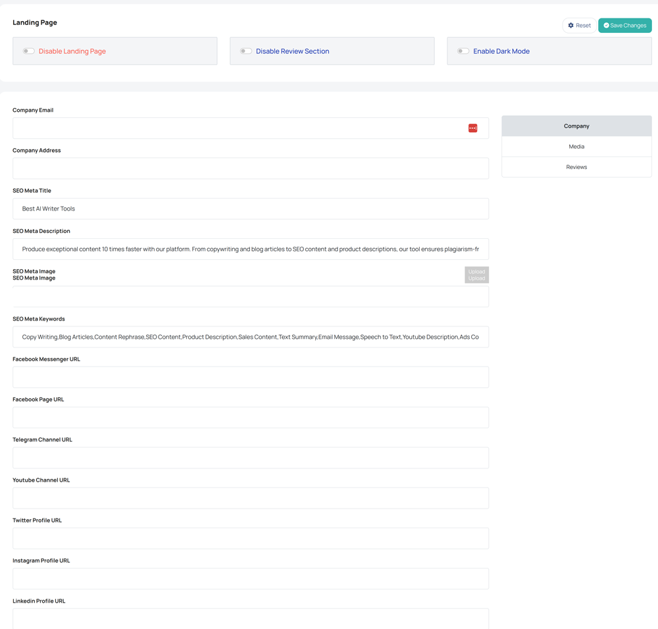Click the Instagram Profile URL field
Image resolution: width=658 pixels, height=629 pixels.
(250, 578)
